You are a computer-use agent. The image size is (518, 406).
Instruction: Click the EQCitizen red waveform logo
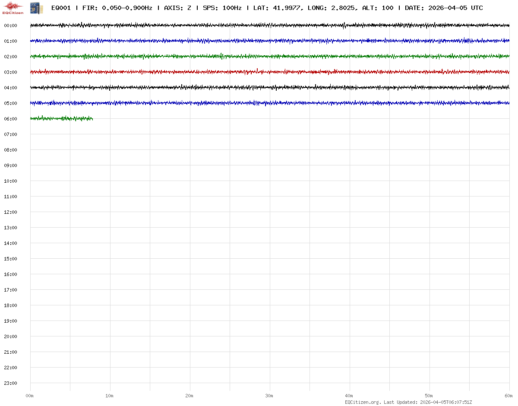tap(13, 7)
